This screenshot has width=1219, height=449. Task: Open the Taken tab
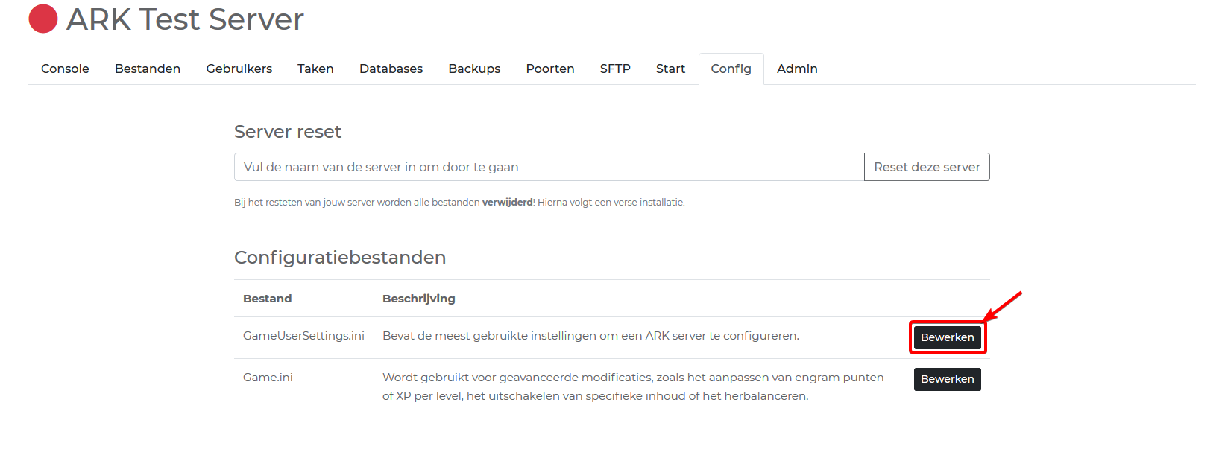tap(315, 69)
